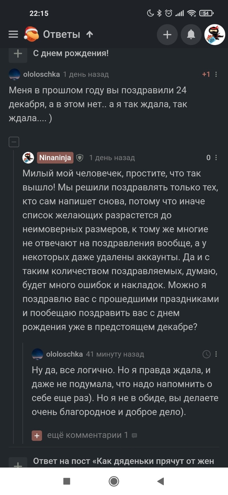Tap the Santa hat site logo
Viewport: 228px width, 495px height.
(31, 34)
